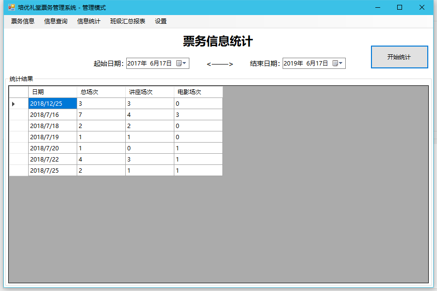Image resolution: width=437 pixels, height=291 pixels.
Task: Select the 2018/7/16 date cell
Action: (52, 115)
